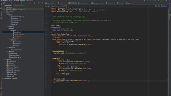Select ionic.config.json in project tree
Screen dimensions: 171x96
(13, 67)
